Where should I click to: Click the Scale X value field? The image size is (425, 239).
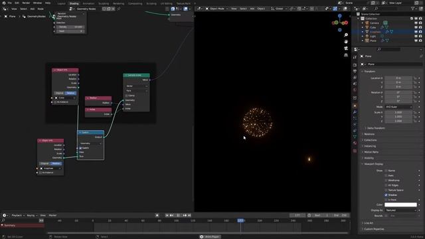tap(398, 112)
